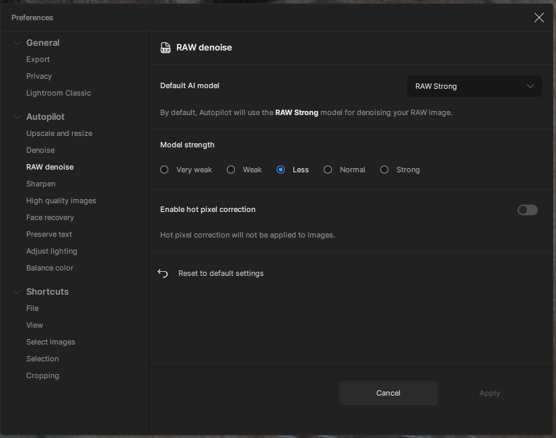Click the Shortcuts section heading
Viewport: 556px width, 438px height.
pos(48,291)
